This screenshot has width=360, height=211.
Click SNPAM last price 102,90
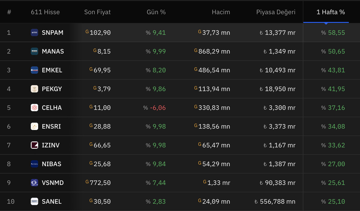100,33
